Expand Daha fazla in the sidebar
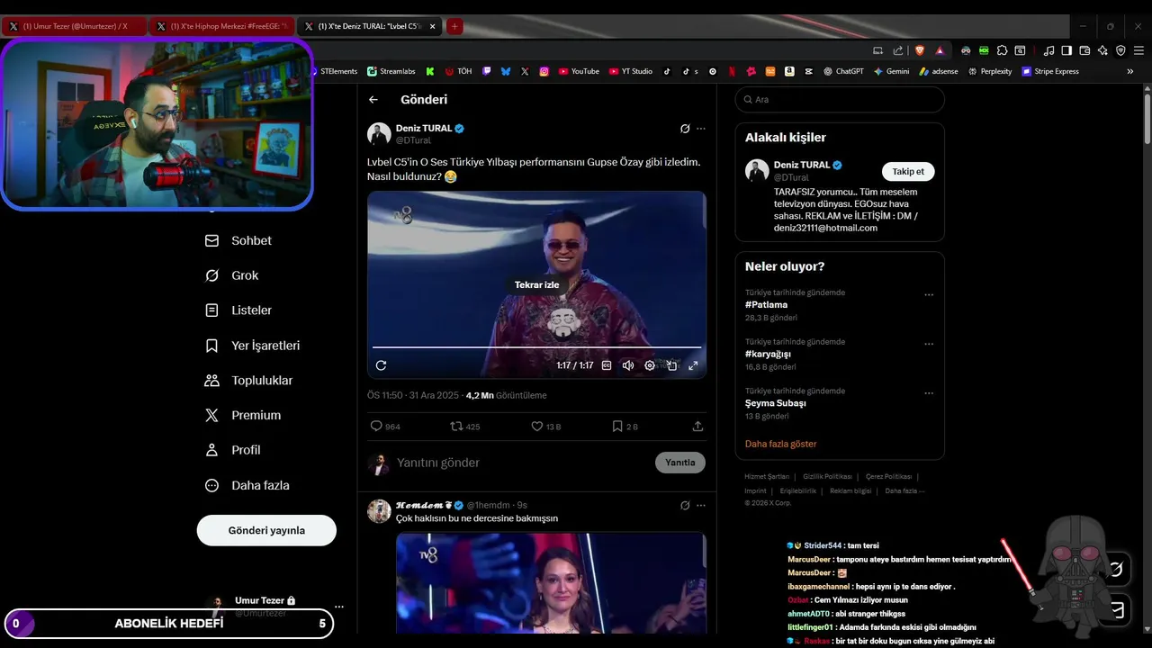Screen dimensions: 1152x648 247,485
